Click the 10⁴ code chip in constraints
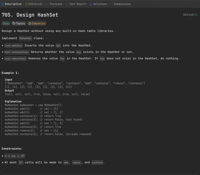Viewport: 200px width, 175px height. (x=21, y=162)
